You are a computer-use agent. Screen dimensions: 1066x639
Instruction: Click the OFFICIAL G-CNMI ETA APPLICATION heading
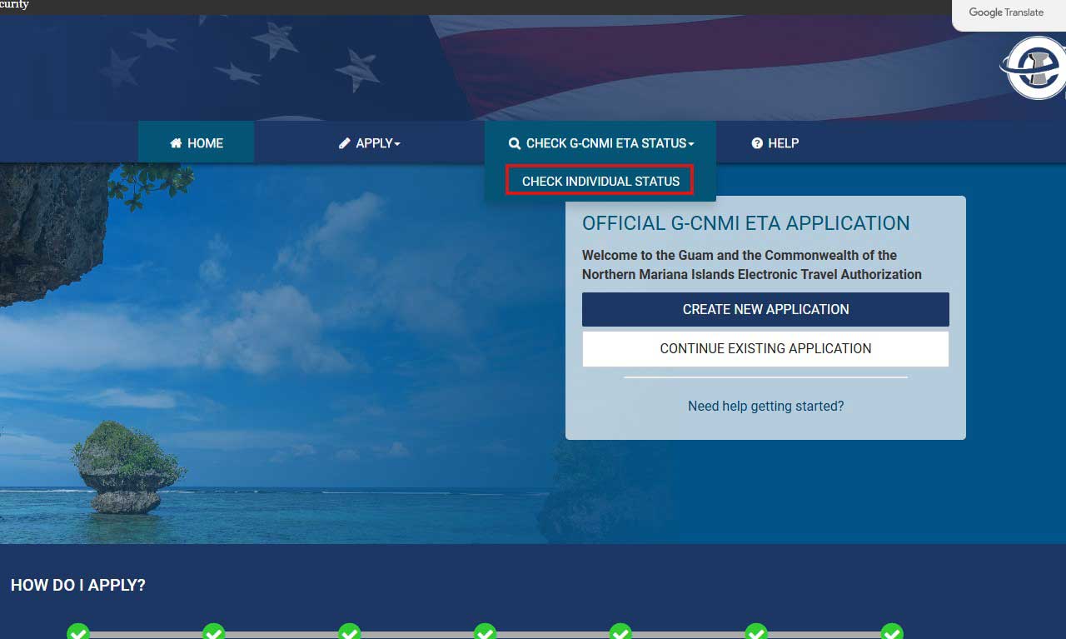(746, 223)
